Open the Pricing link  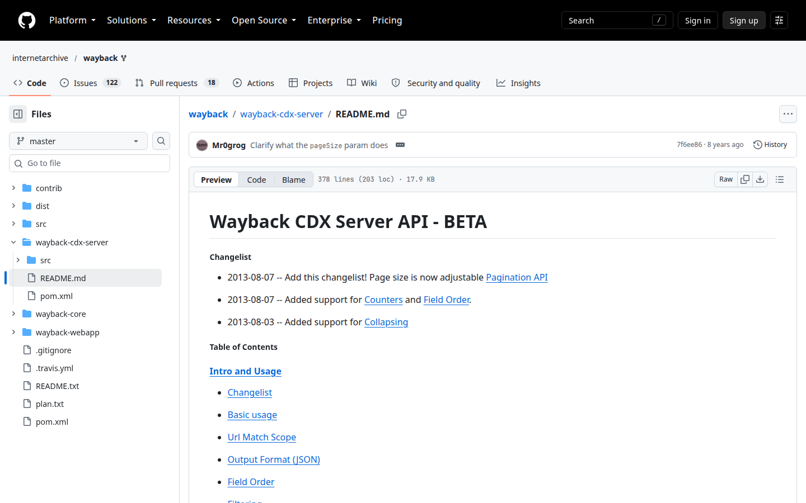(x=387, y=20)
